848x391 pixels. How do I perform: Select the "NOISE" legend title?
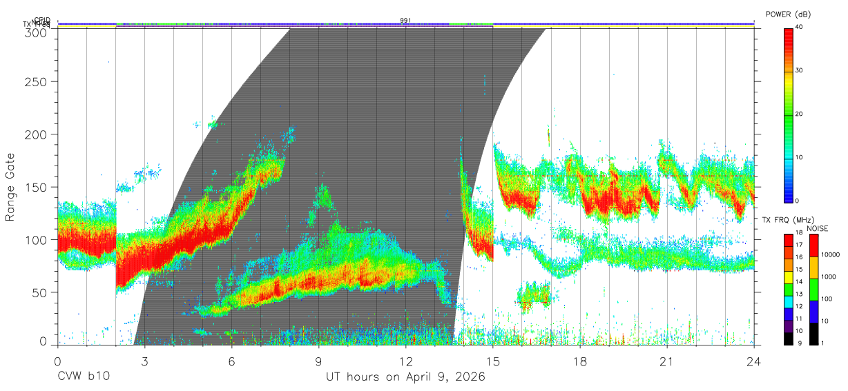(817, 228)
